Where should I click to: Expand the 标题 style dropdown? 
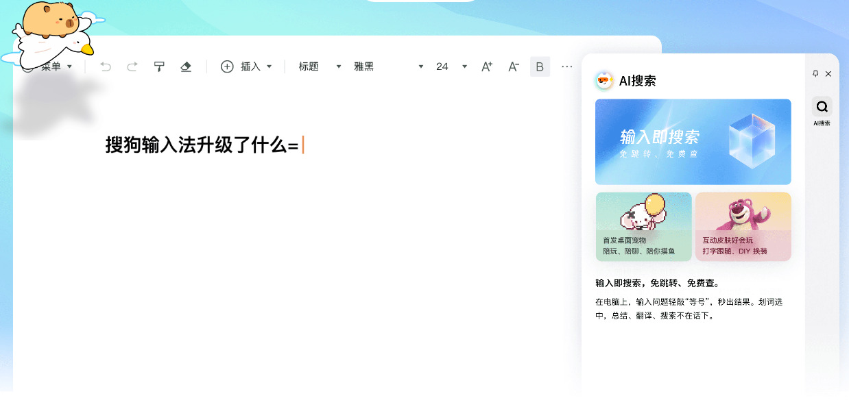(320, 66)
